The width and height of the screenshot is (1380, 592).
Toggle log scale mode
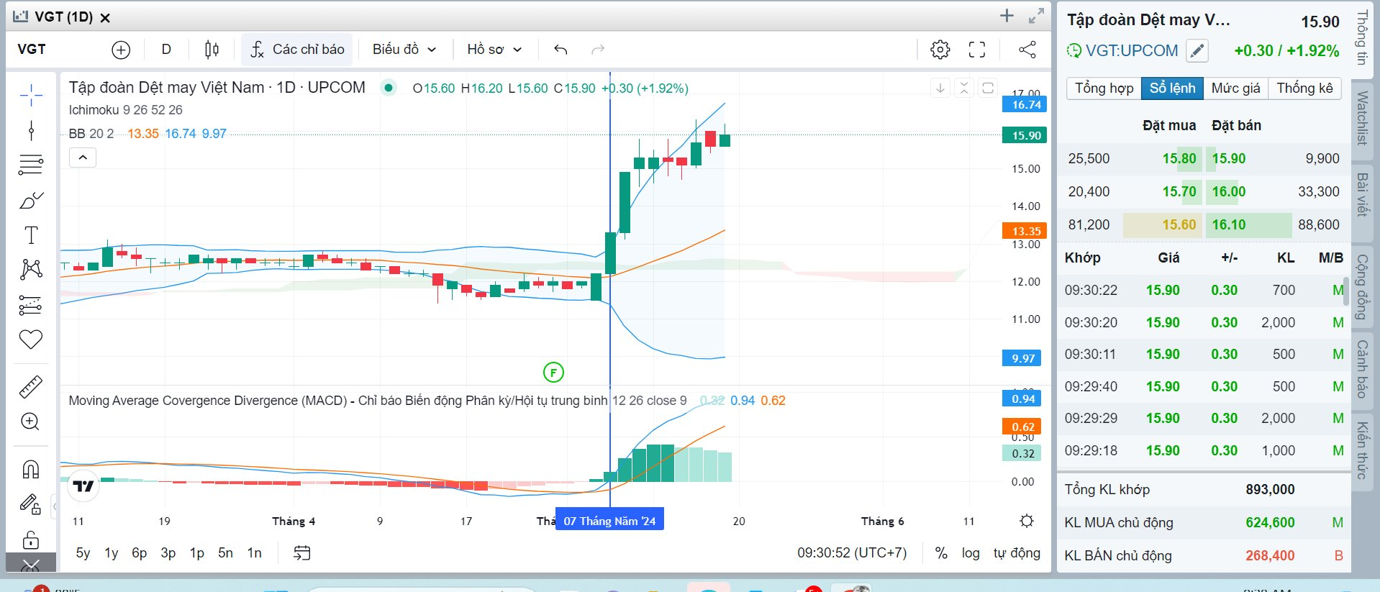[x=971, y=553]
